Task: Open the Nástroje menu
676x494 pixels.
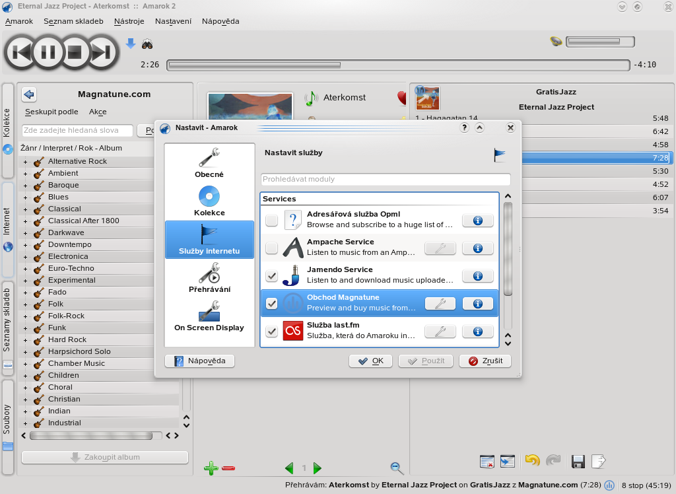Action: point(129,21)
